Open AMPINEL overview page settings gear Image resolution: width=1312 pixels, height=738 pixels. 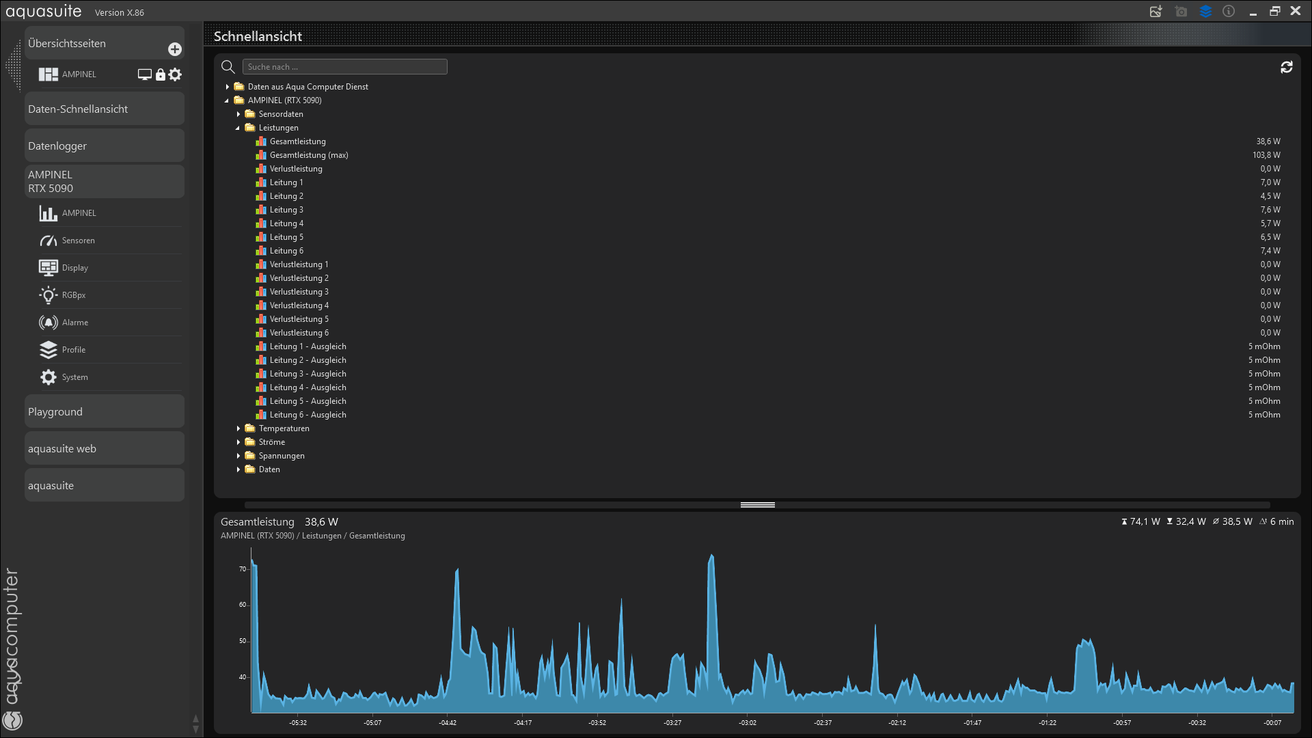(x=176, y=74)
